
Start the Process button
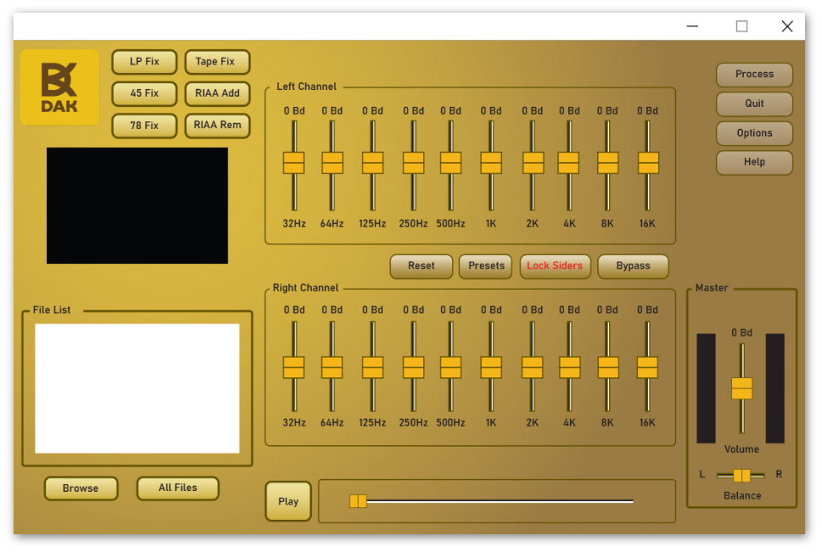[x=754, y=75]
